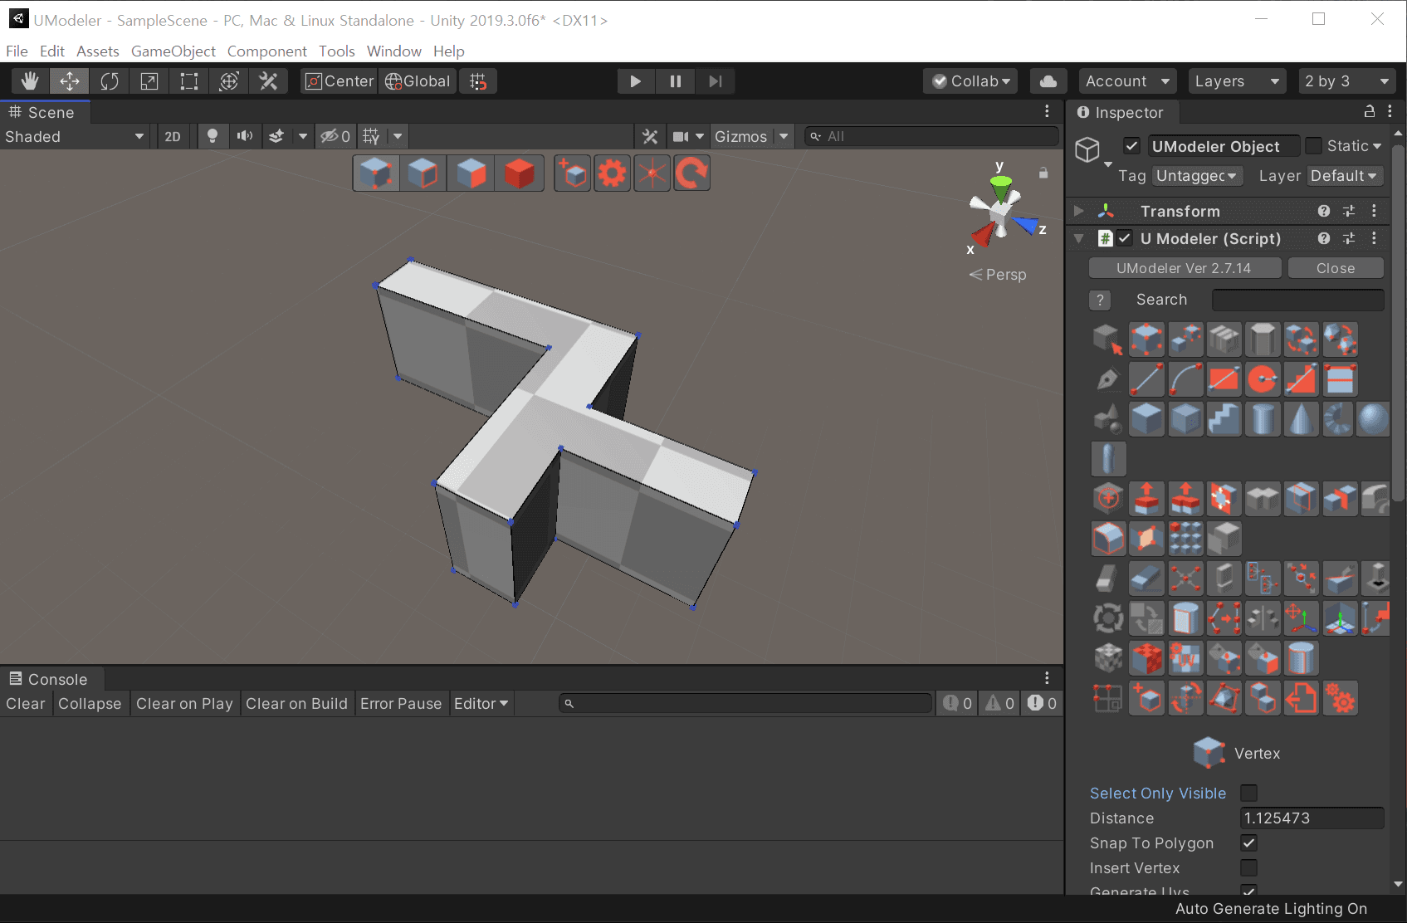Select the Scale tool in Unity toolbar

pyautogui.click(x=149, y=81)
